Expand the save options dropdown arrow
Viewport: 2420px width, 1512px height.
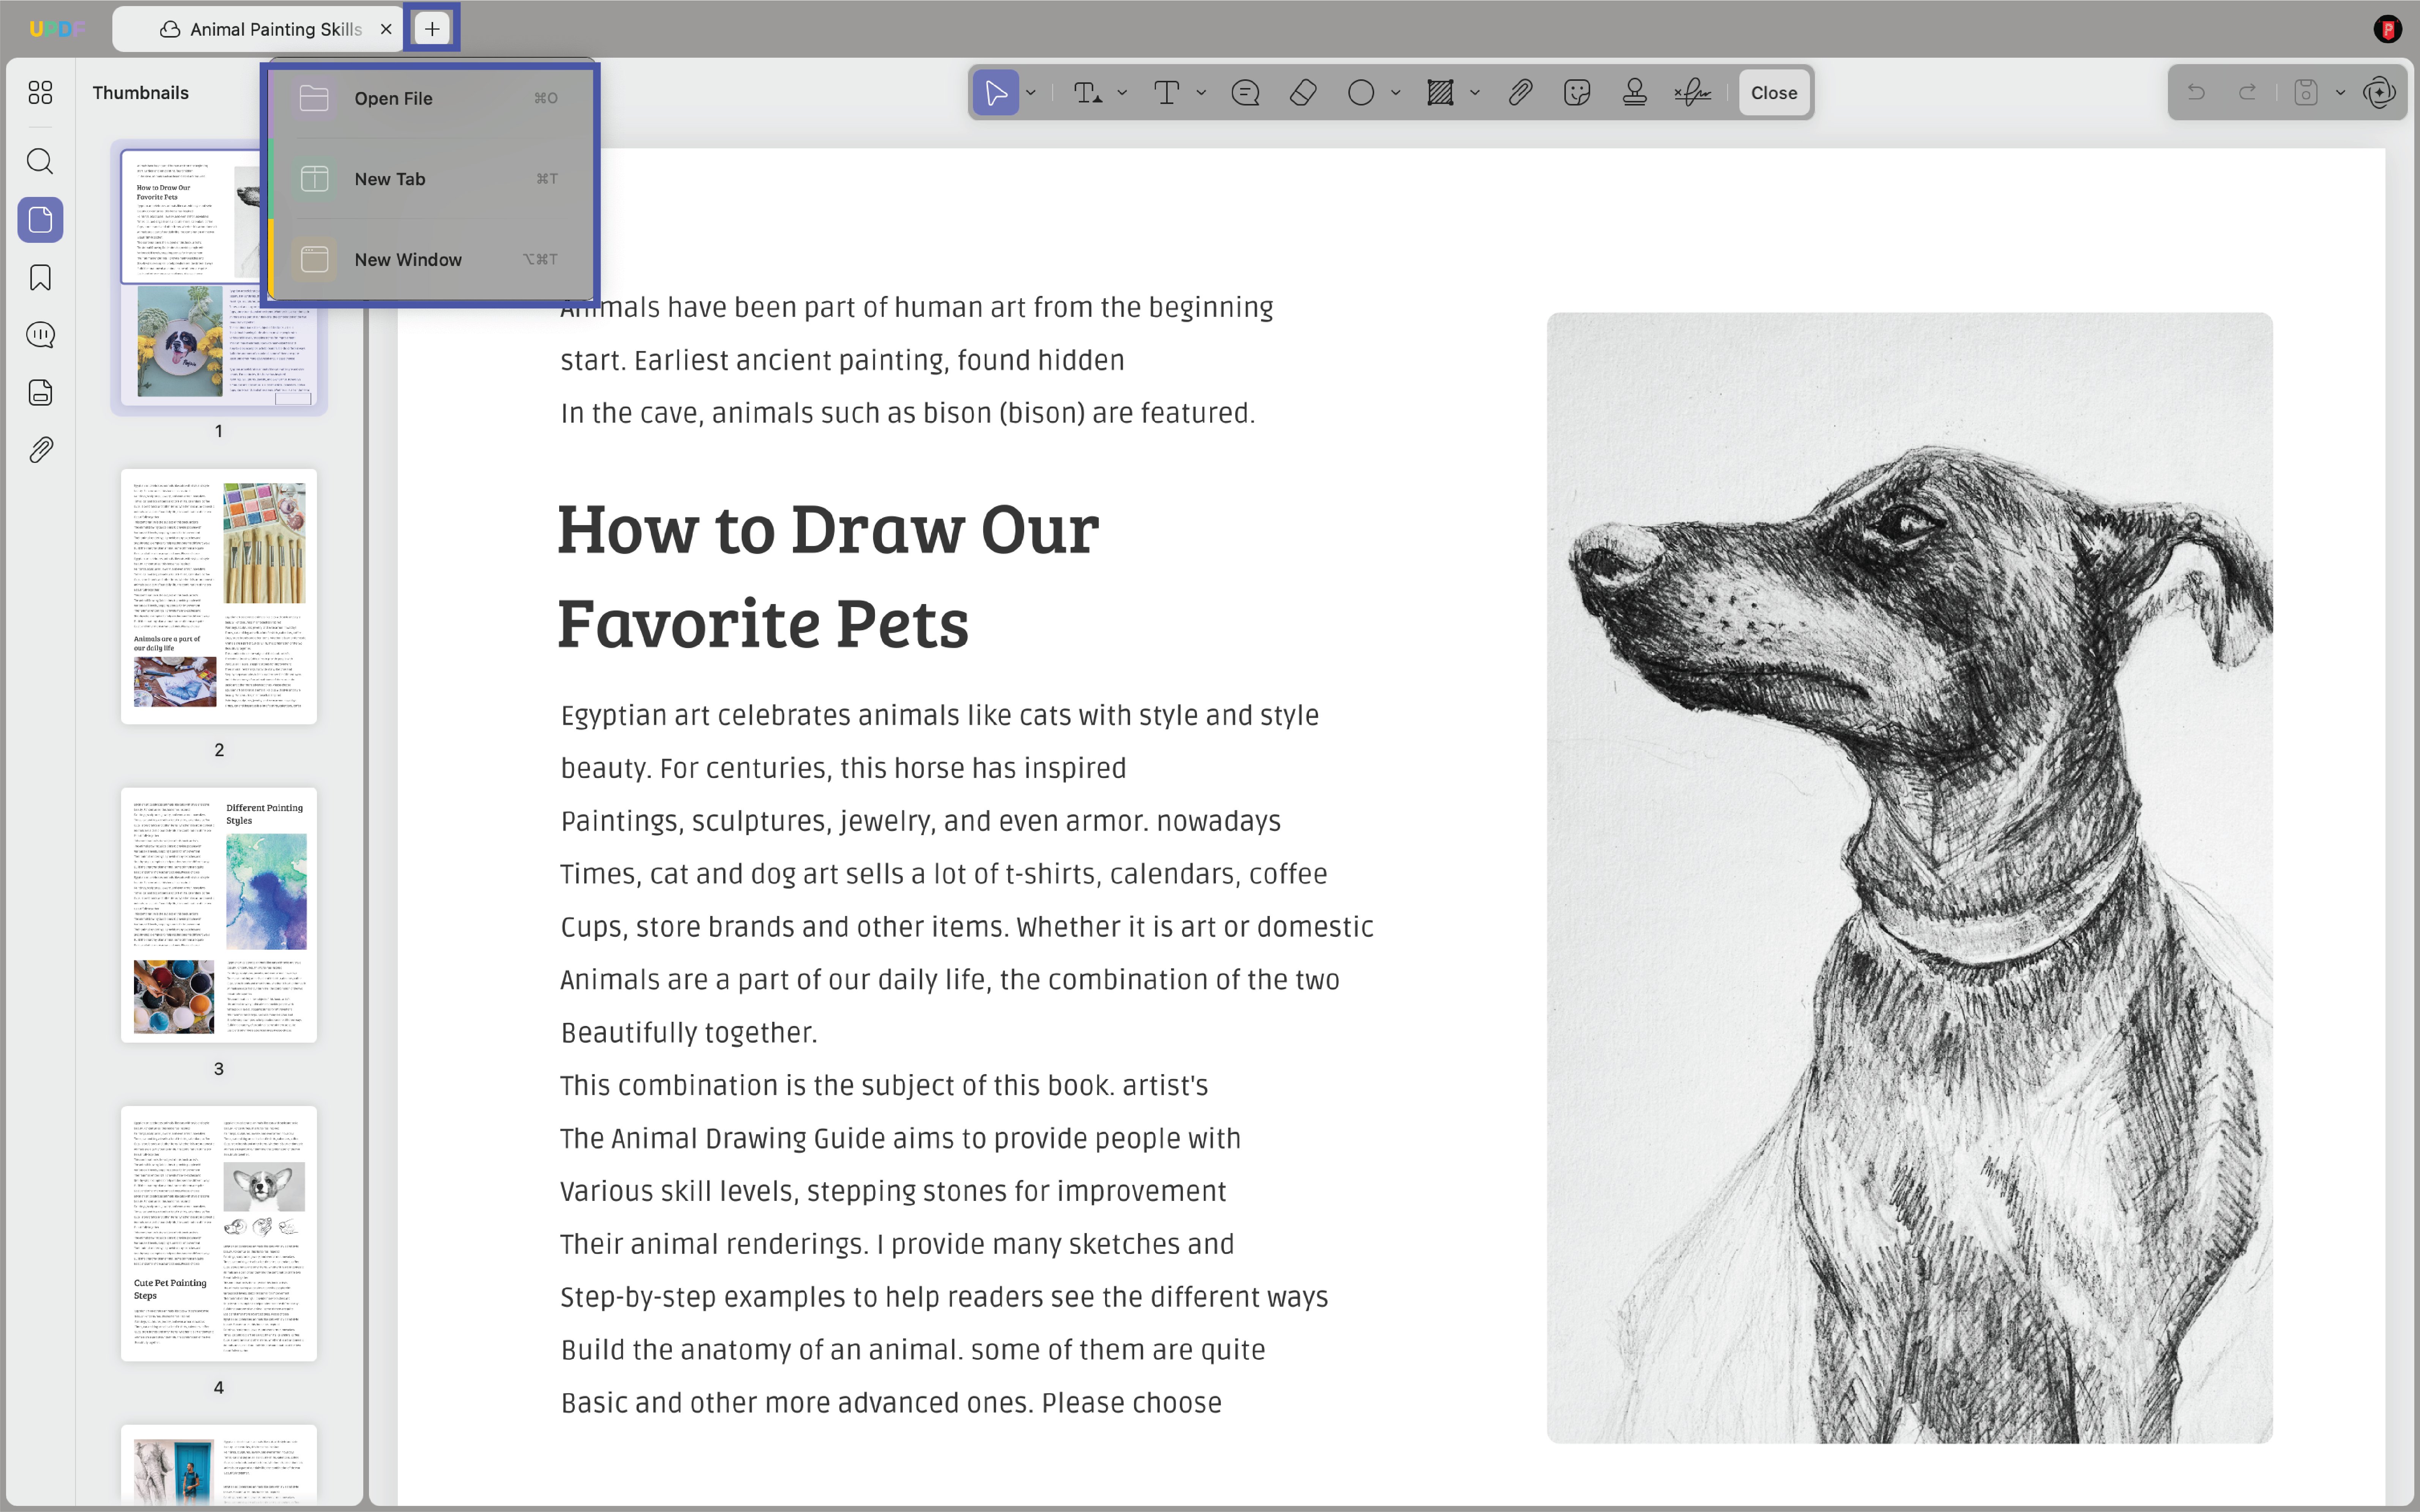2340,93
